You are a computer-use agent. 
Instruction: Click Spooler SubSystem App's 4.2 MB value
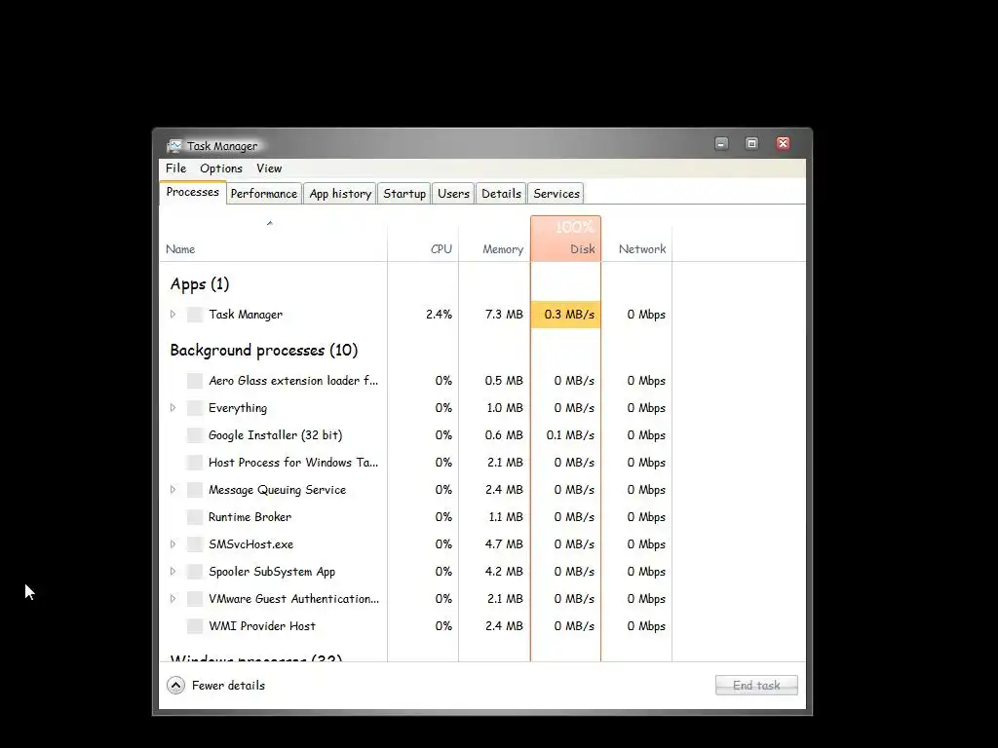tap(504, 571)
